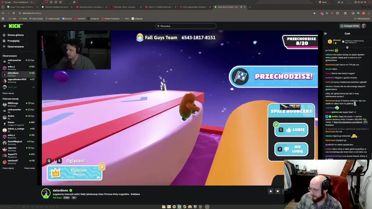Go back in browser history
Image resolution: width=372 pixels, height=209 pixels.
pos(3,13)
